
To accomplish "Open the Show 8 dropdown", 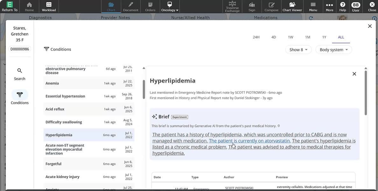I will coord(298,49).
